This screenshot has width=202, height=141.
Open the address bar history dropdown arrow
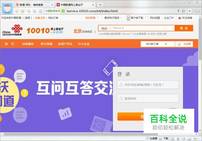190,11
